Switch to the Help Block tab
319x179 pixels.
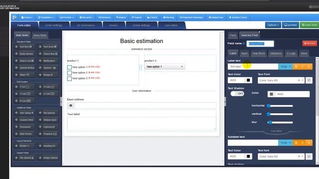tap(259, 53)
